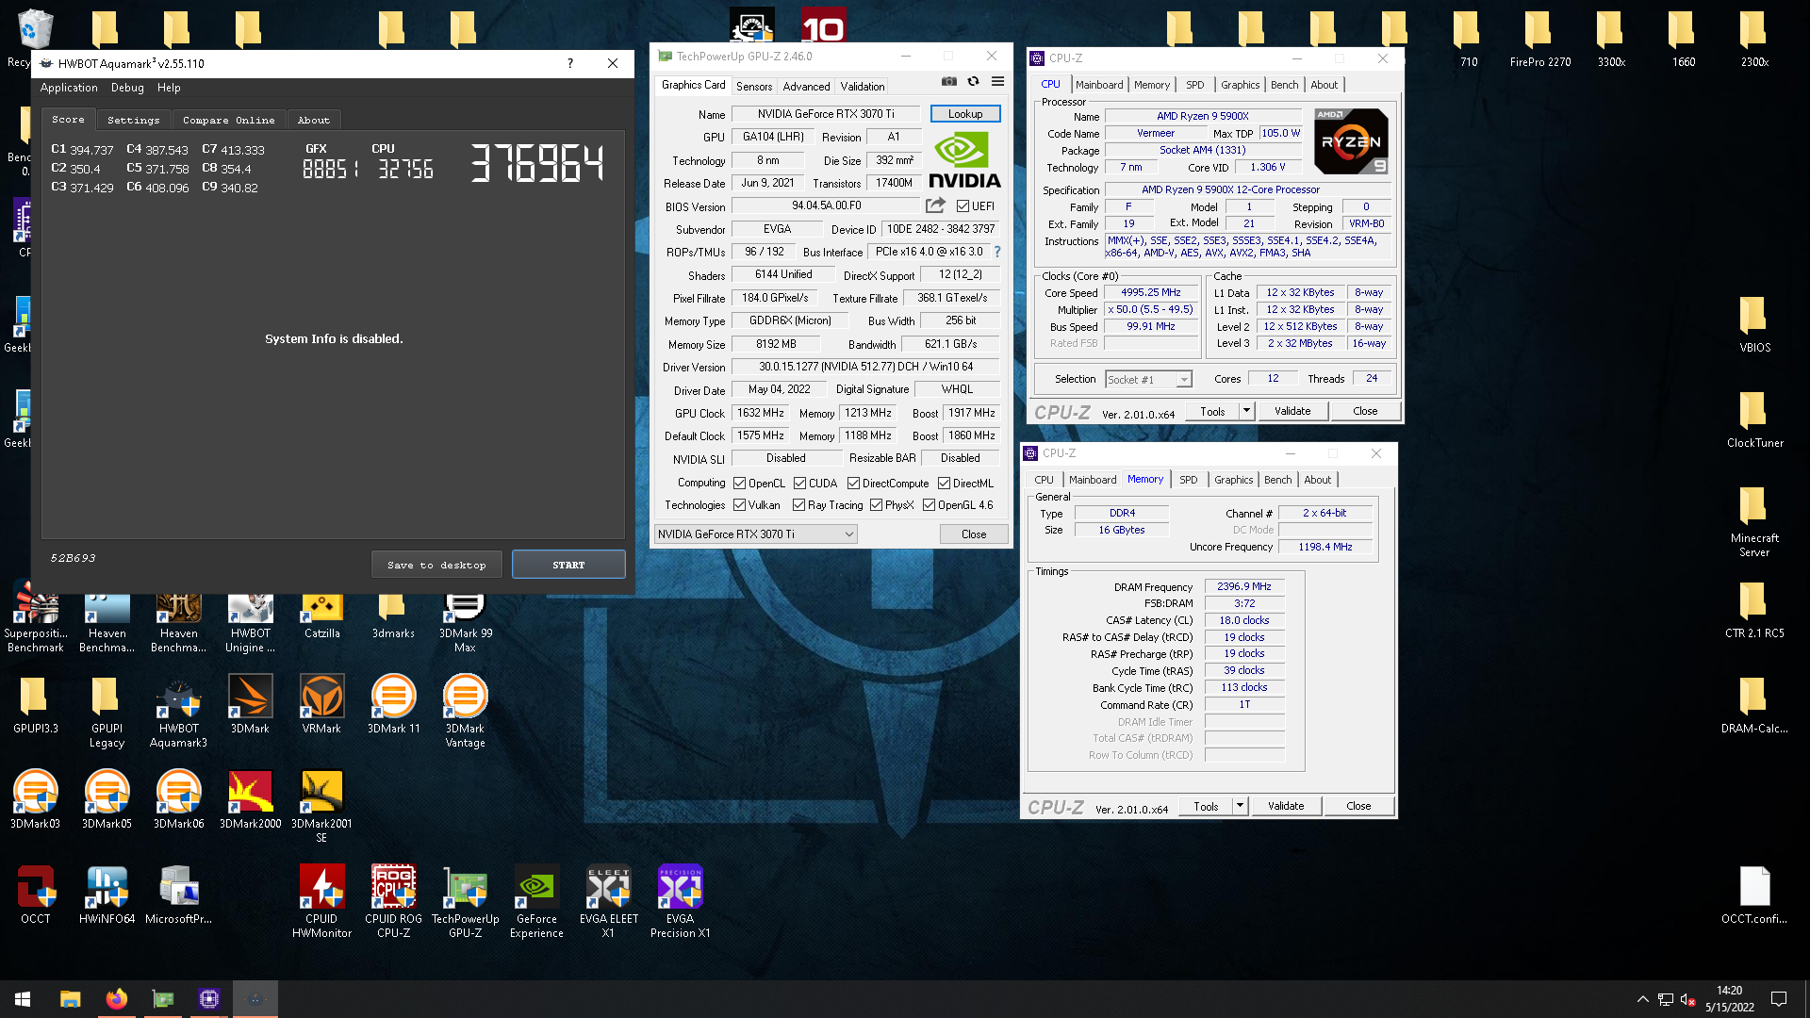Click the Aquamark3 help question mark

tap(569, 63)
